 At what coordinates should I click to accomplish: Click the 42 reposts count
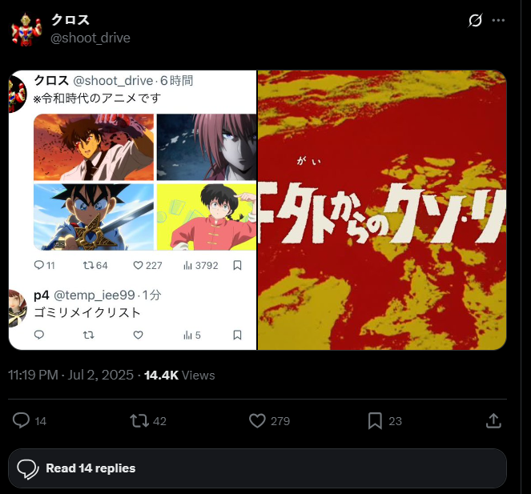(159, 421)
